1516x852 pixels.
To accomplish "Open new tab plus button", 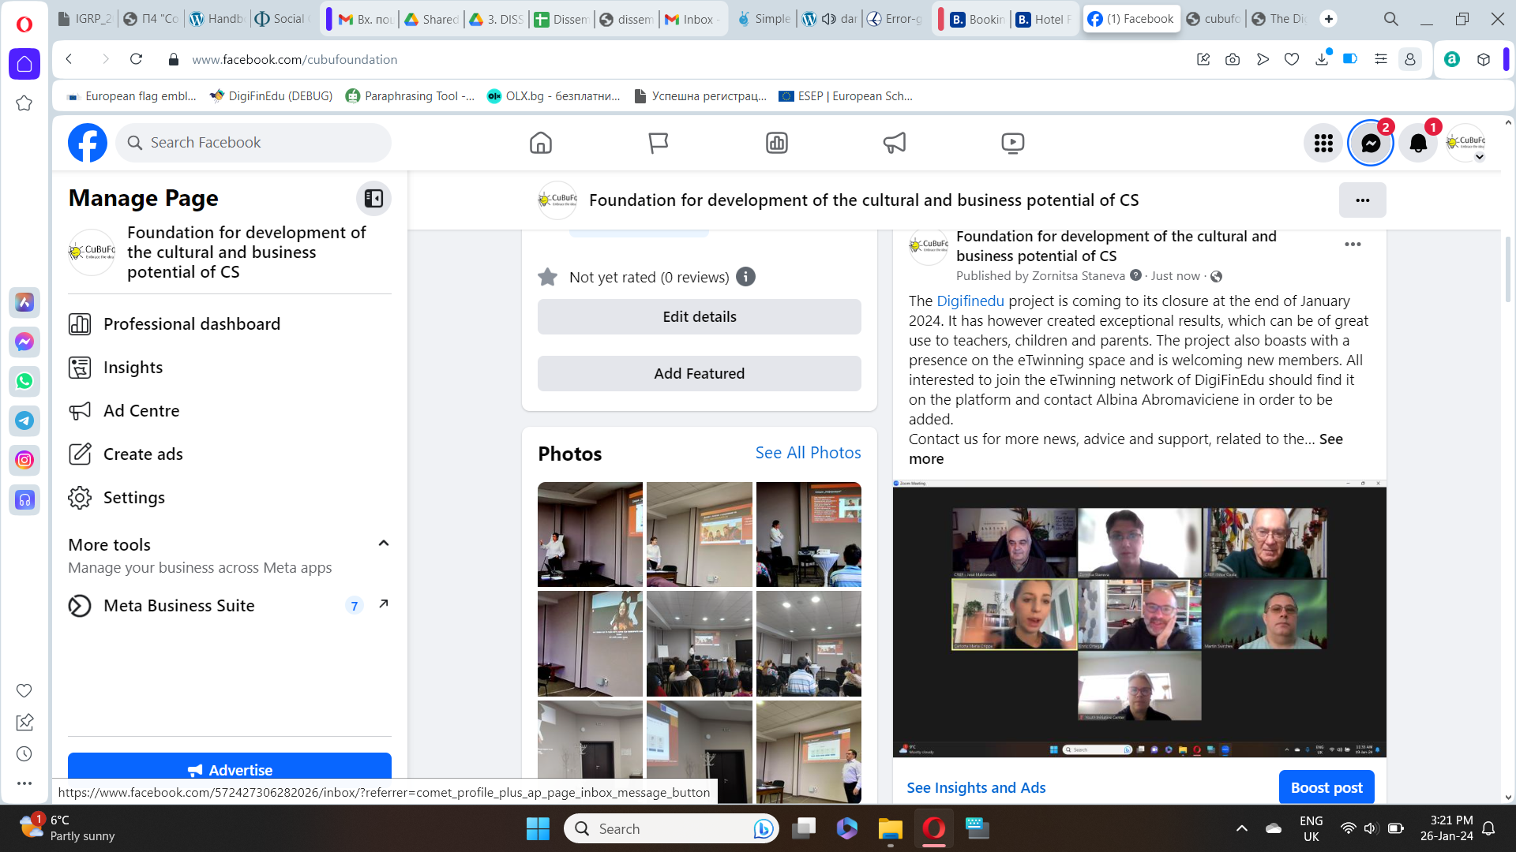I will click(1329, 19).
